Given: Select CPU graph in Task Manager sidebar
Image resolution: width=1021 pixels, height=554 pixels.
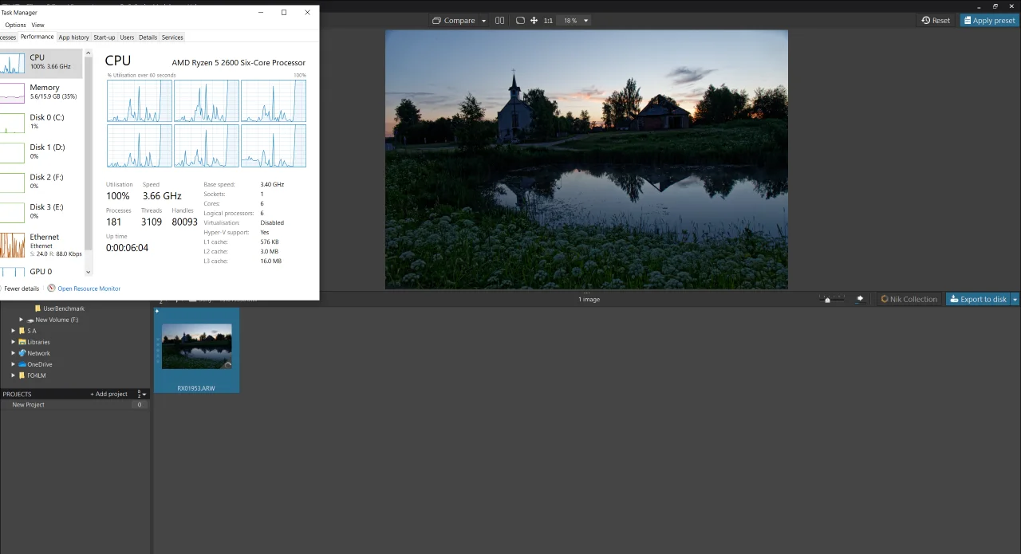Looking at the screenshot, I should pyautogui.click(x=41, y=62).
